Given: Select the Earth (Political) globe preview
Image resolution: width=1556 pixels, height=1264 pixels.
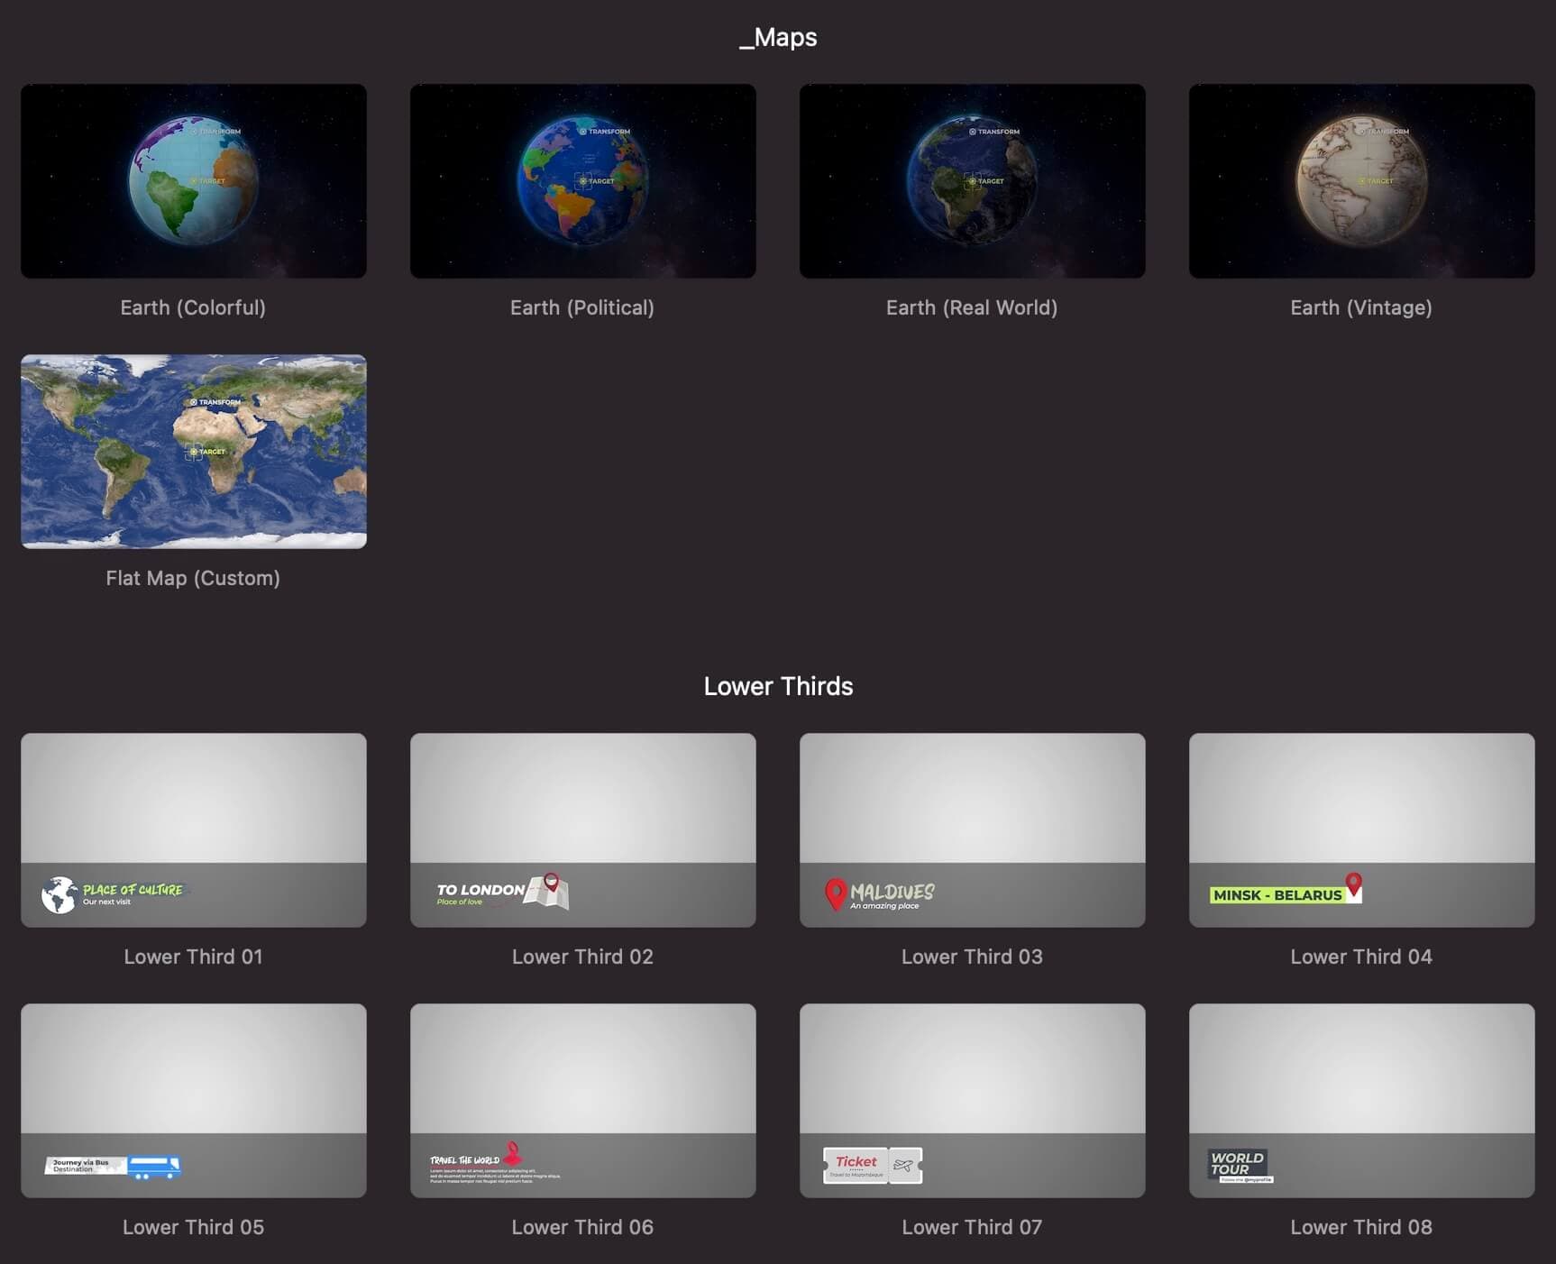Looking at the screenshot, I should [582, 180].
